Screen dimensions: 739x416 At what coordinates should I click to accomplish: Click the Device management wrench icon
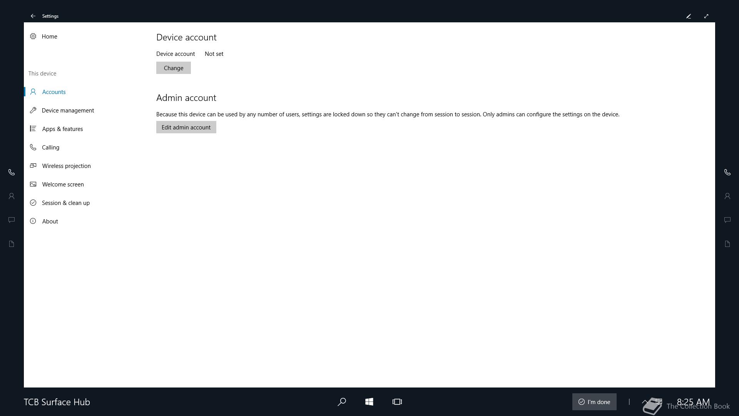pos(33,110)
